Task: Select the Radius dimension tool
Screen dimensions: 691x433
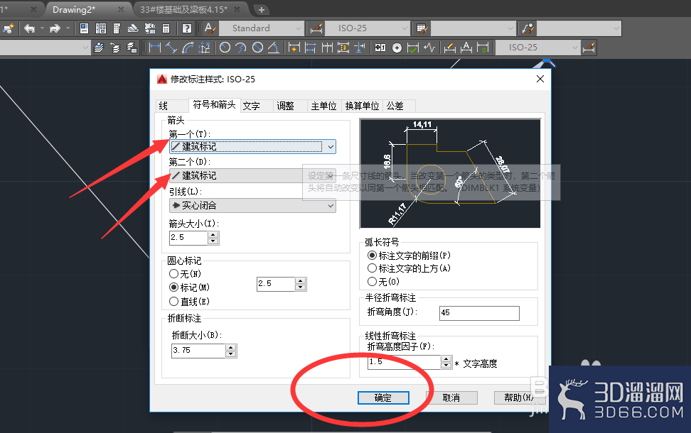Action: coord(225,48)
